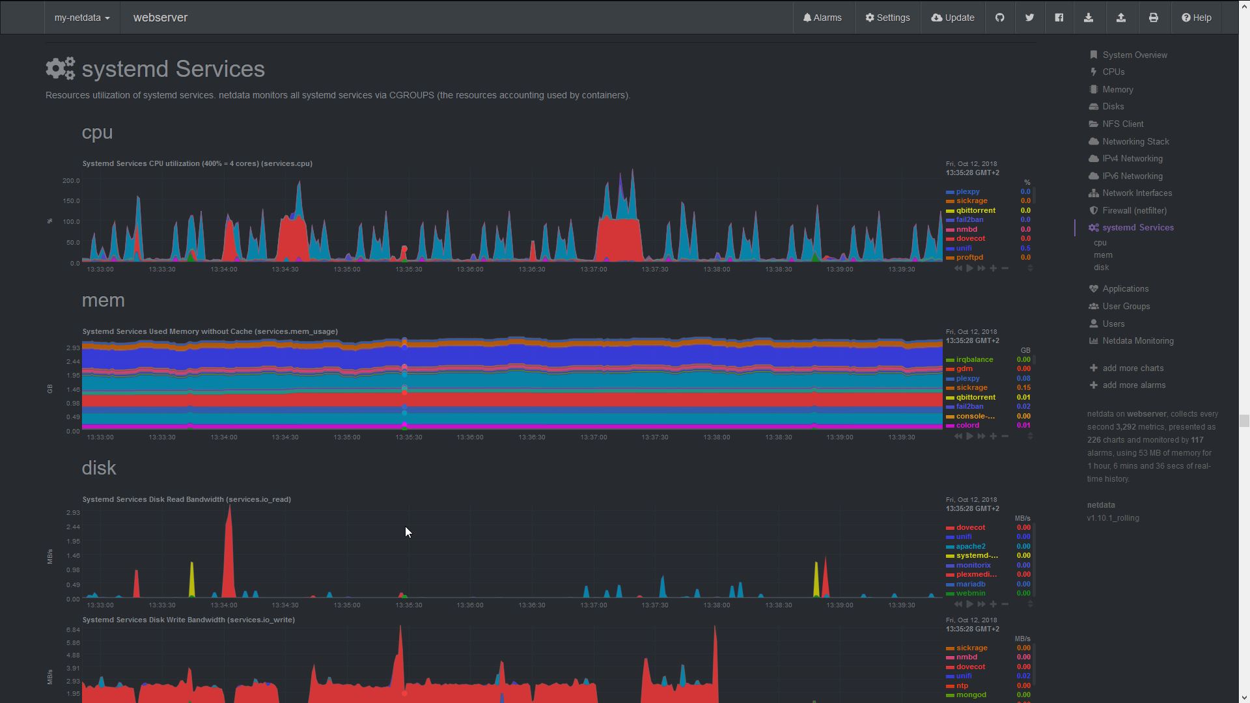1250x703 pixels.
Task: Toggle the sickrage dimension in memory legend
Action: tap(971, 387)
